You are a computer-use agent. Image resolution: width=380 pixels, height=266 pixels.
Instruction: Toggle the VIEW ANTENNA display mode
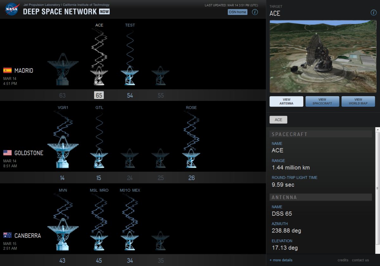pyautogui.click(x=286, y=101)
